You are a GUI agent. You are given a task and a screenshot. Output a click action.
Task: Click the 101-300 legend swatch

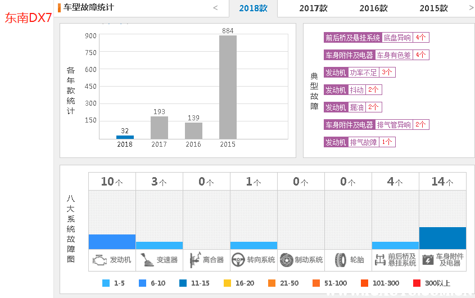[x=364, y=283]
